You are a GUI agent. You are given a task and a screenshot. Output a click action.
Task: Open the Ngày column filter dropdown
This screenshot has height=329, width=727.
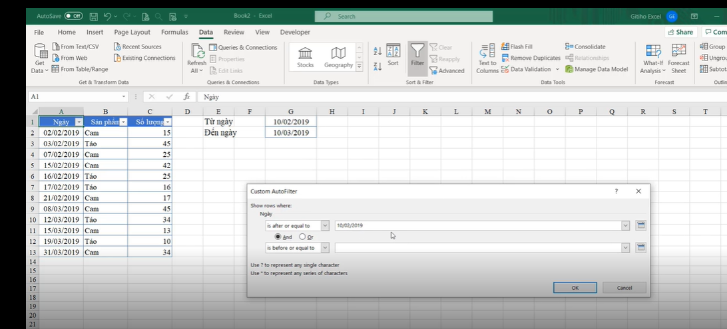(x=79, y=122)
